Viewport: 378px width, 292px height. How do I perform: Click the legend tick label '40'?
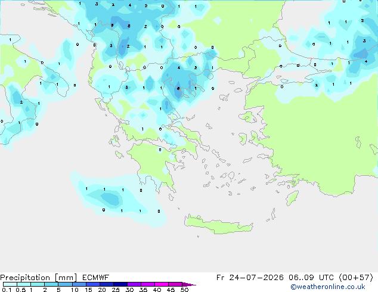tap(157, 290)
